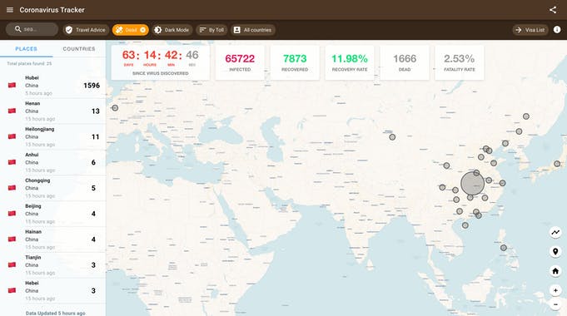Open the hamburger navigation menu
Viewport: 567px width, 316px height.
pyautogui.click(x=10, y=10)
